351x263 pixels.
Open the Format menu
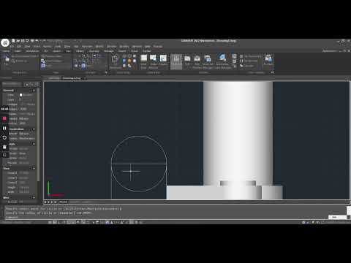pyautogui.click(x=48, y=46)
